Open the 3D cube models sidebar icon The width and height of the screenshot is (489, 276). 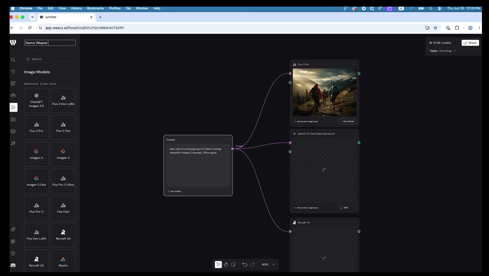pos(13,131)
